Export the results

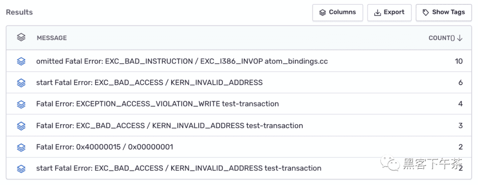pyautogui.click(x=389, y=12)
